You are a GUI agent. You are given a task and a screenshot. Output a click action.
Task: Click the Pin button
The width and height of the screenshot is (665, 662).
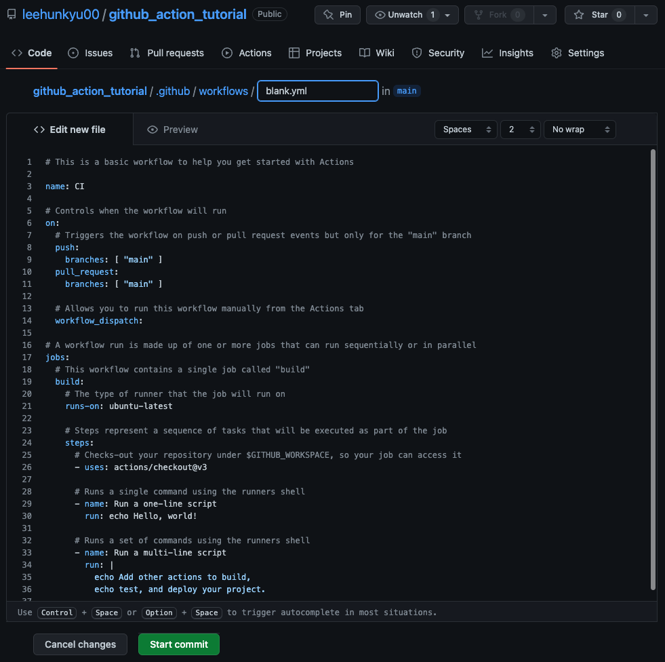[338, 15]
